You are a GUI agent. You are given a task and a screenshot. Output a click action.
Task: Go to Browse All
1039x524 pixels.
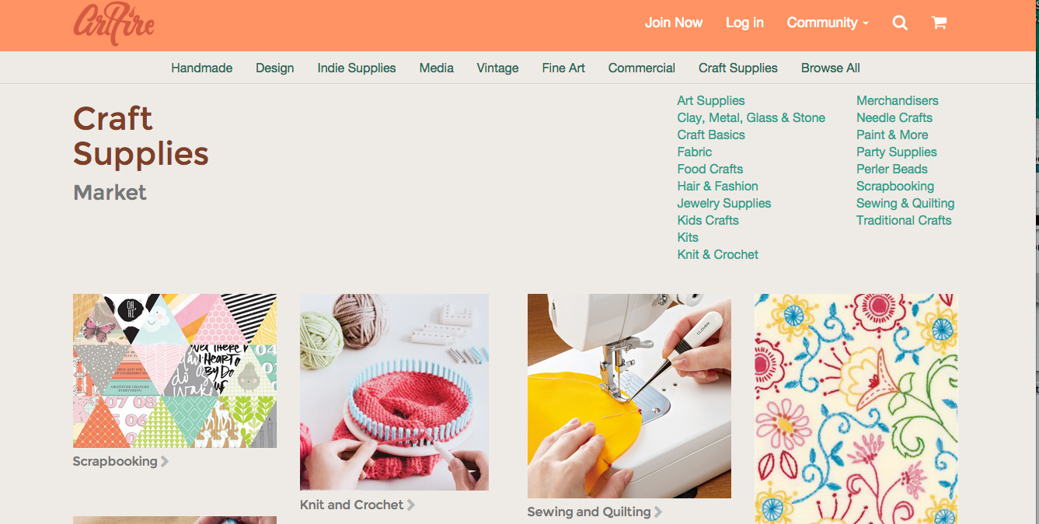click(830, 68)
